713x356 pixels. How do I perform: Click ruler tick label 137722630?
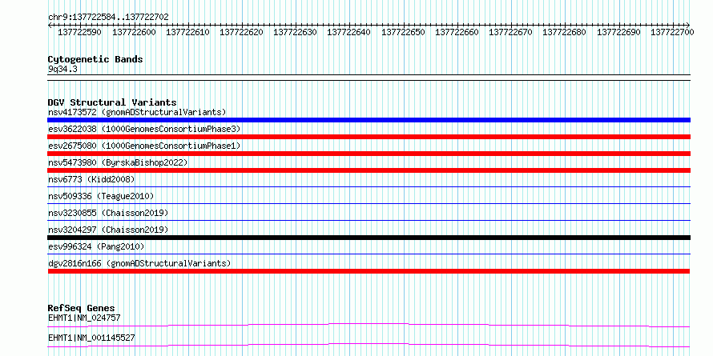click(295, 32)
